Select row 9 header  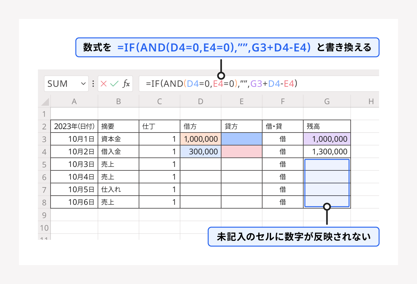pos(44,215)
